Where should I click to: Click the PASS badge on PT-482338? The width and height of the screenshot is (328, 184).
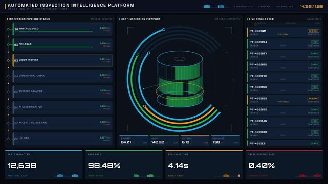point(315,132)
